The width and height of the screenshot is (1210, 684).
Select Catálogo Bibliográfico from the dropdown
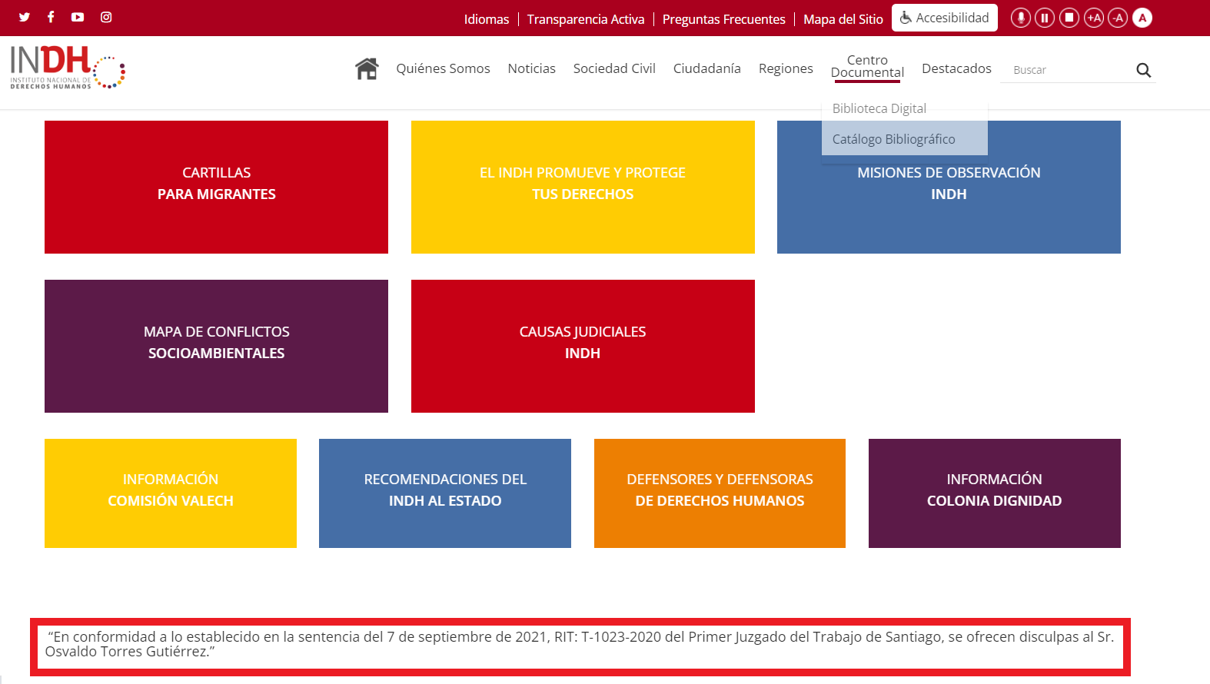click(x=905, y=139)
